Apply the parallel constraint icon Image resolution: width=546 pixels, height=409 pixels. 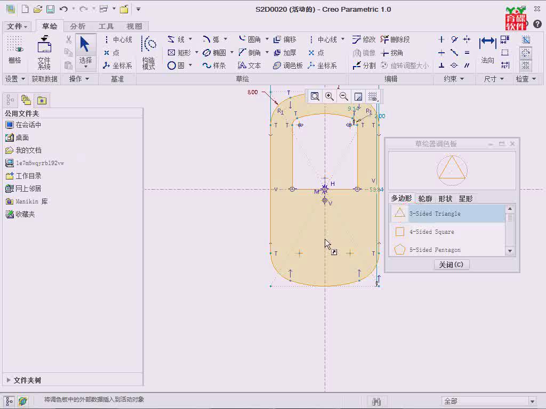coord(467,66)
